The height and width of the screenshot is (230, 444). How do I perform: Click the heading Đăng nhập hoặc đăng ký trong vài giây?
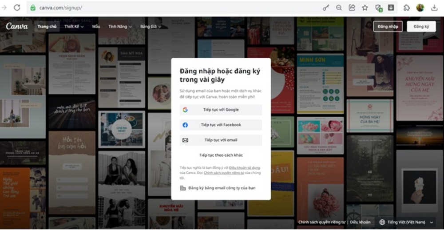pyautogui.click(x=220, y=75)
